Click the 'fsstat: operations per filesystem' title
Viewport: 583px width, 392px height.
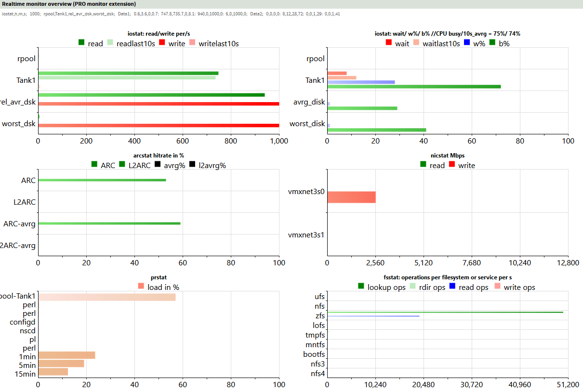tap(447, 277)
